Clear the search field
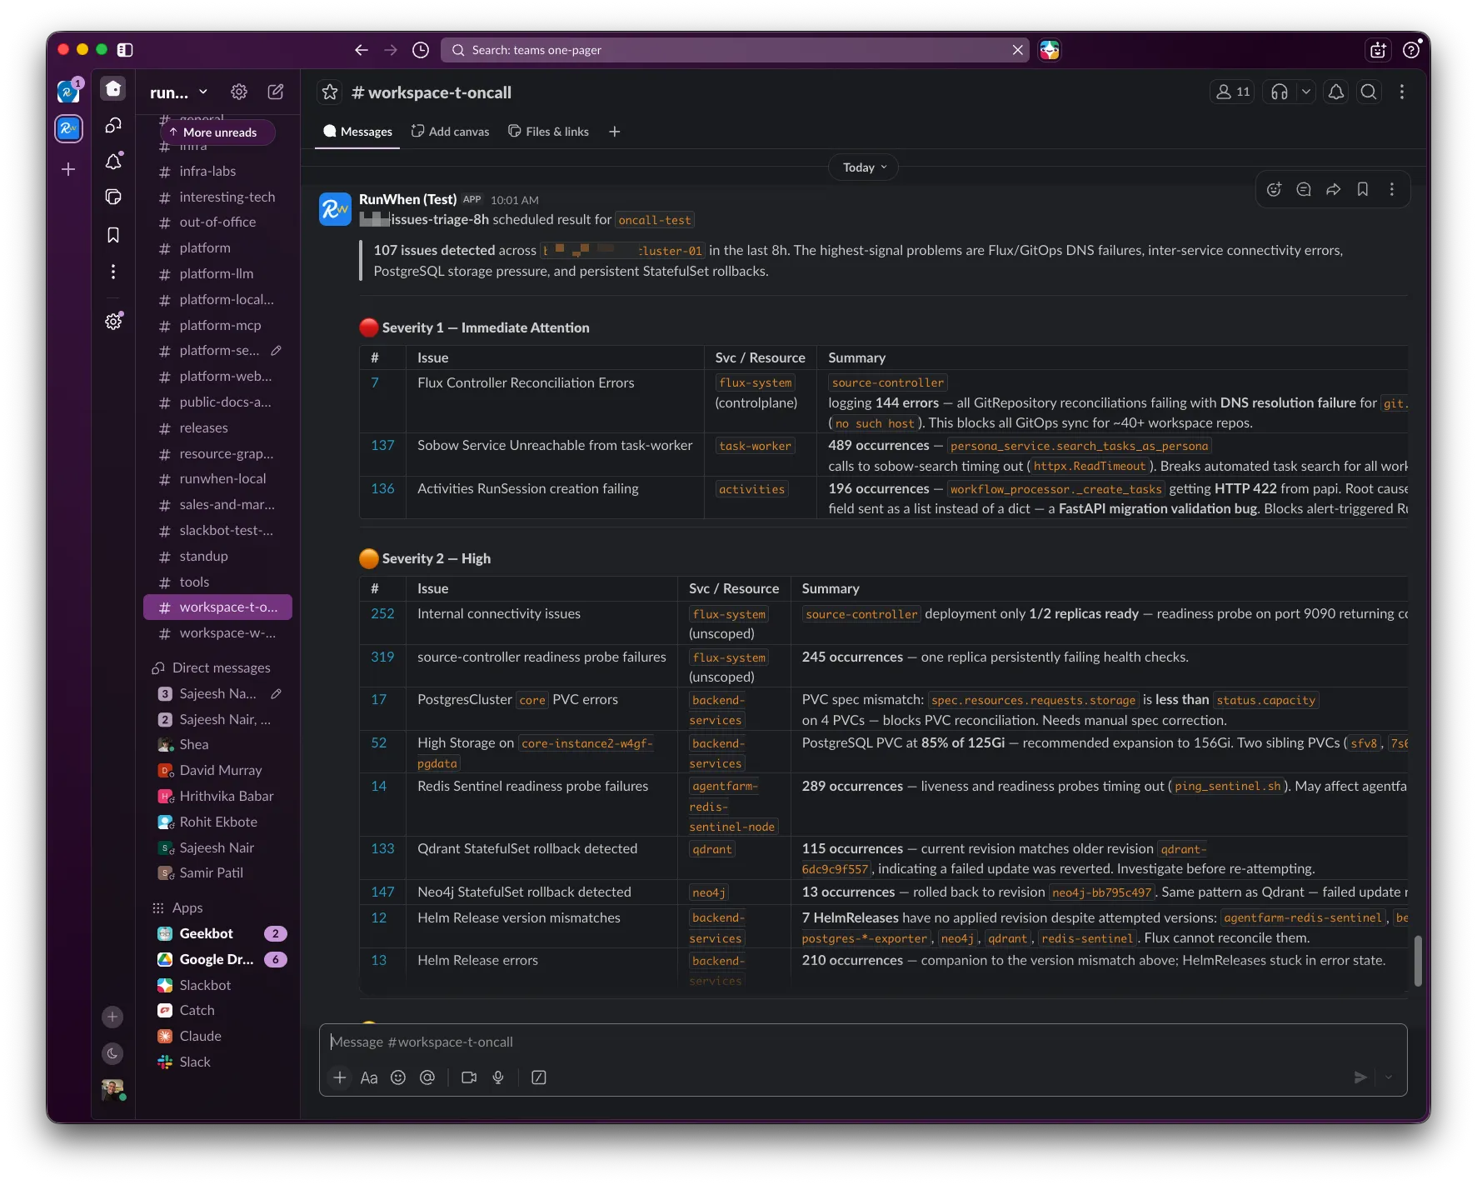The width and height of the screenshot is (1477, 1185). pyautogui.click(x=1017, y=50)
